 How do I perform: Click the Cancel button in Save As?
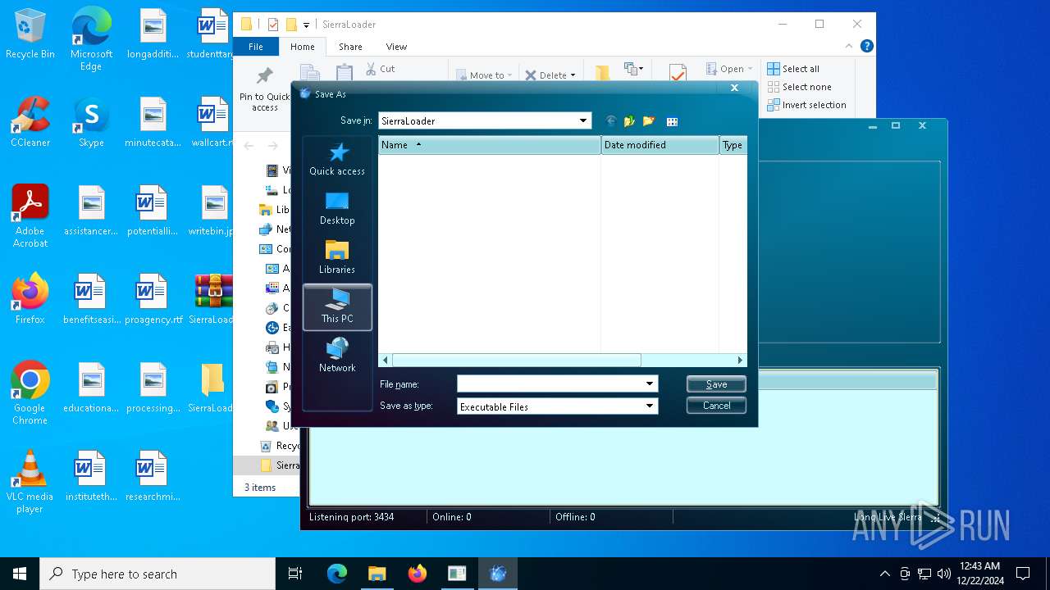click(716, 406)
